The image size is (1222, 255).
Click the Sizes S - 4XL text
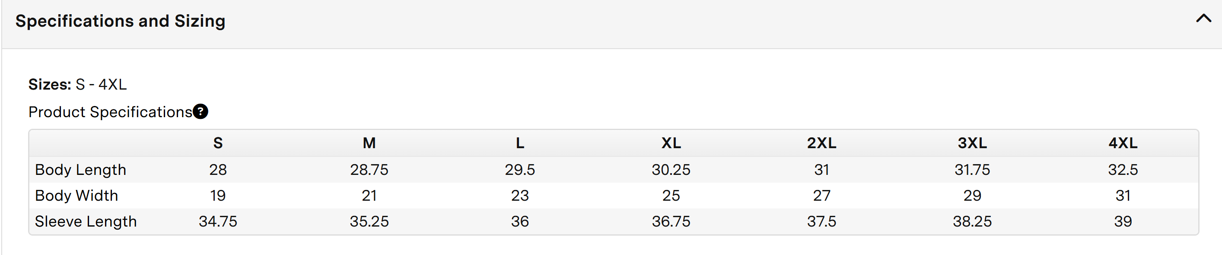coord(77,85)
